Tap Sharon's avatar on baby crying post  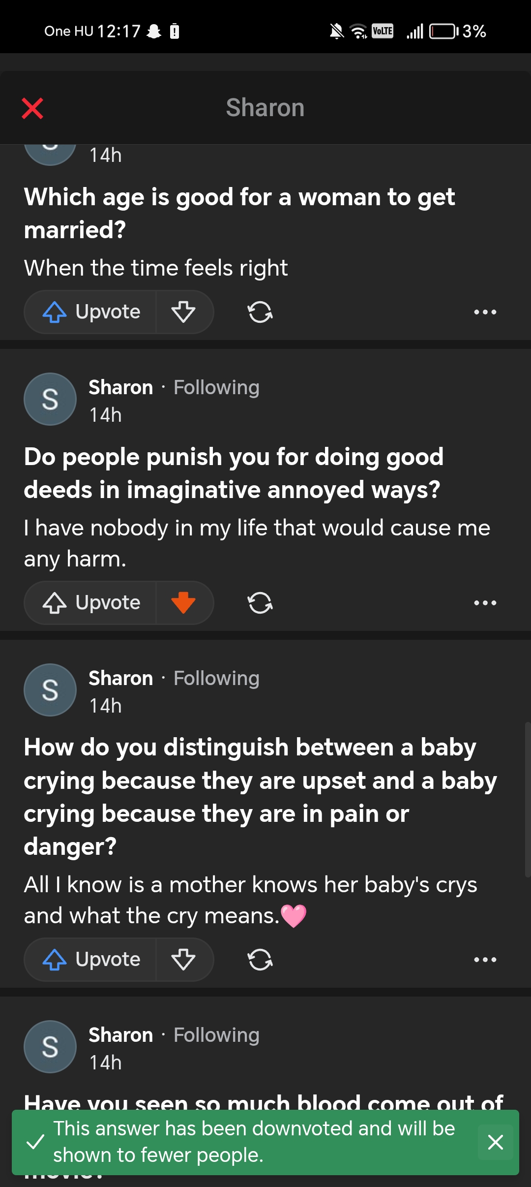(50, 690)
